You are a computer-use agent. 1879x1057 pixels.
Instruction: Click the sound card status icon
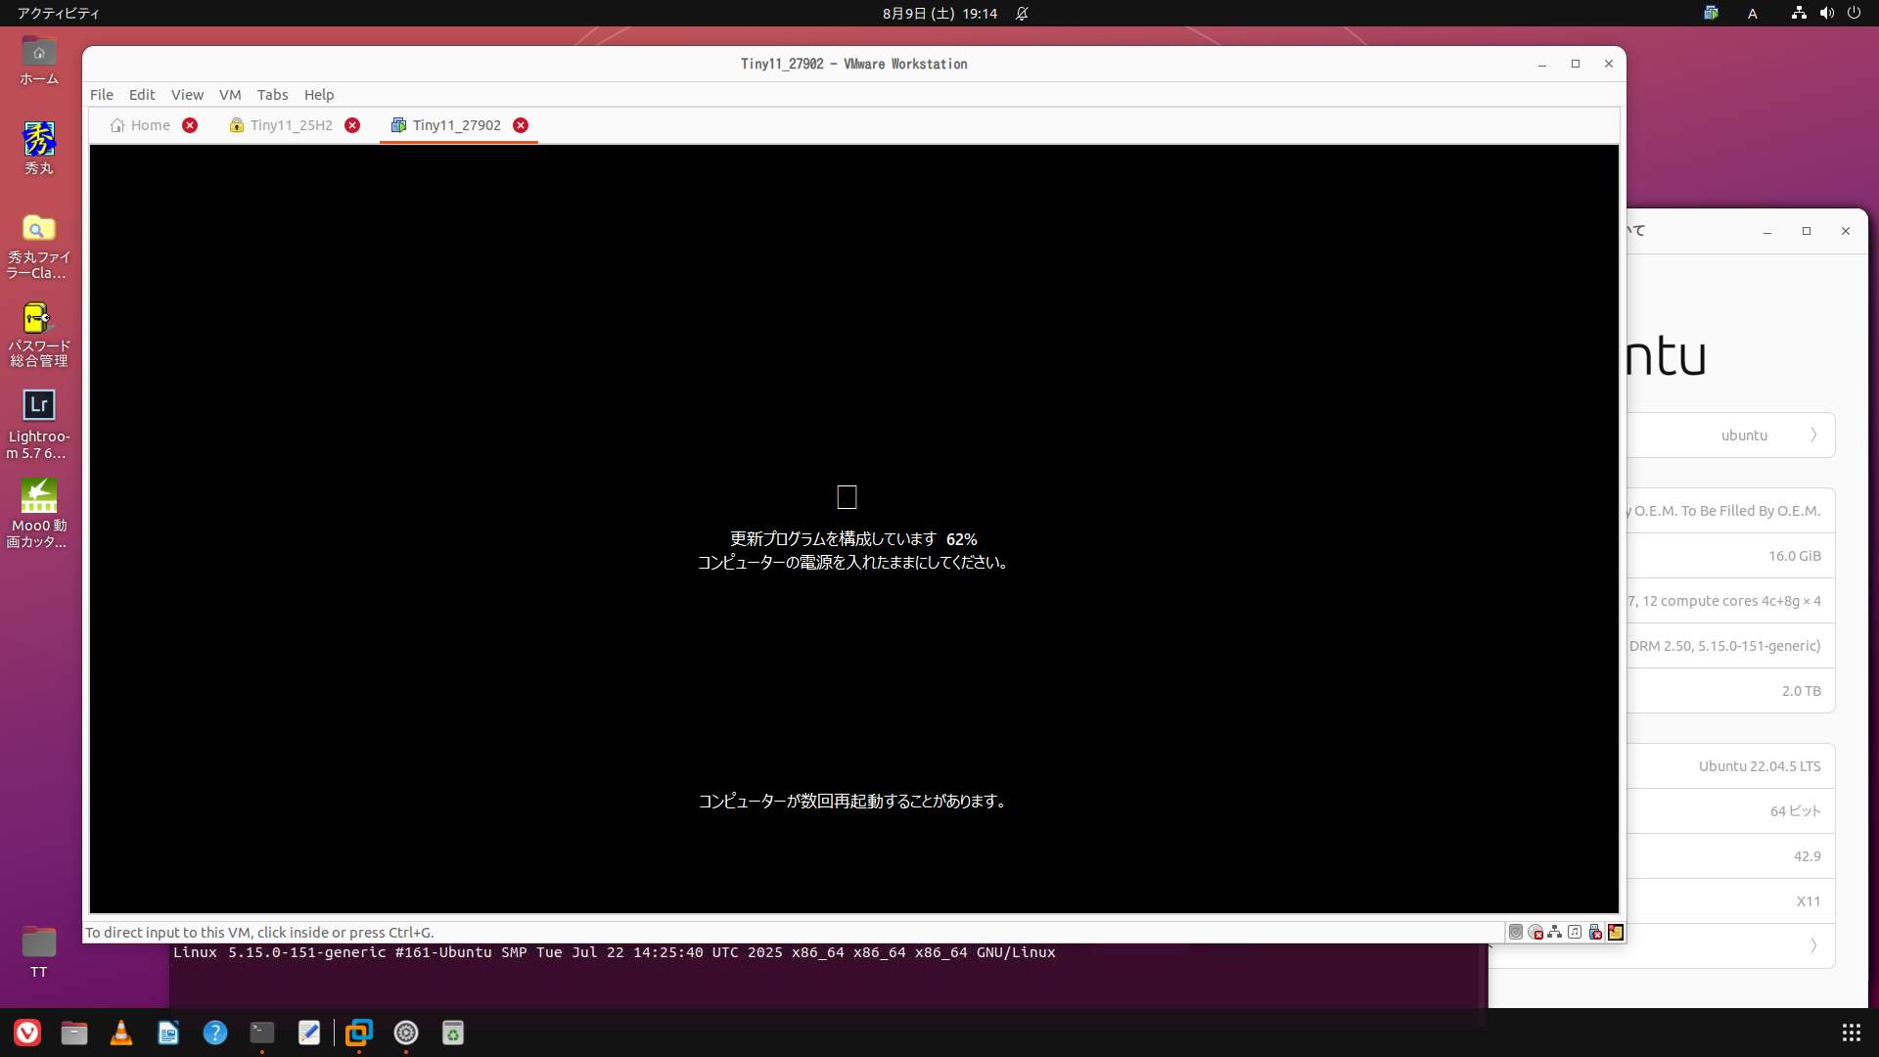1575,932
